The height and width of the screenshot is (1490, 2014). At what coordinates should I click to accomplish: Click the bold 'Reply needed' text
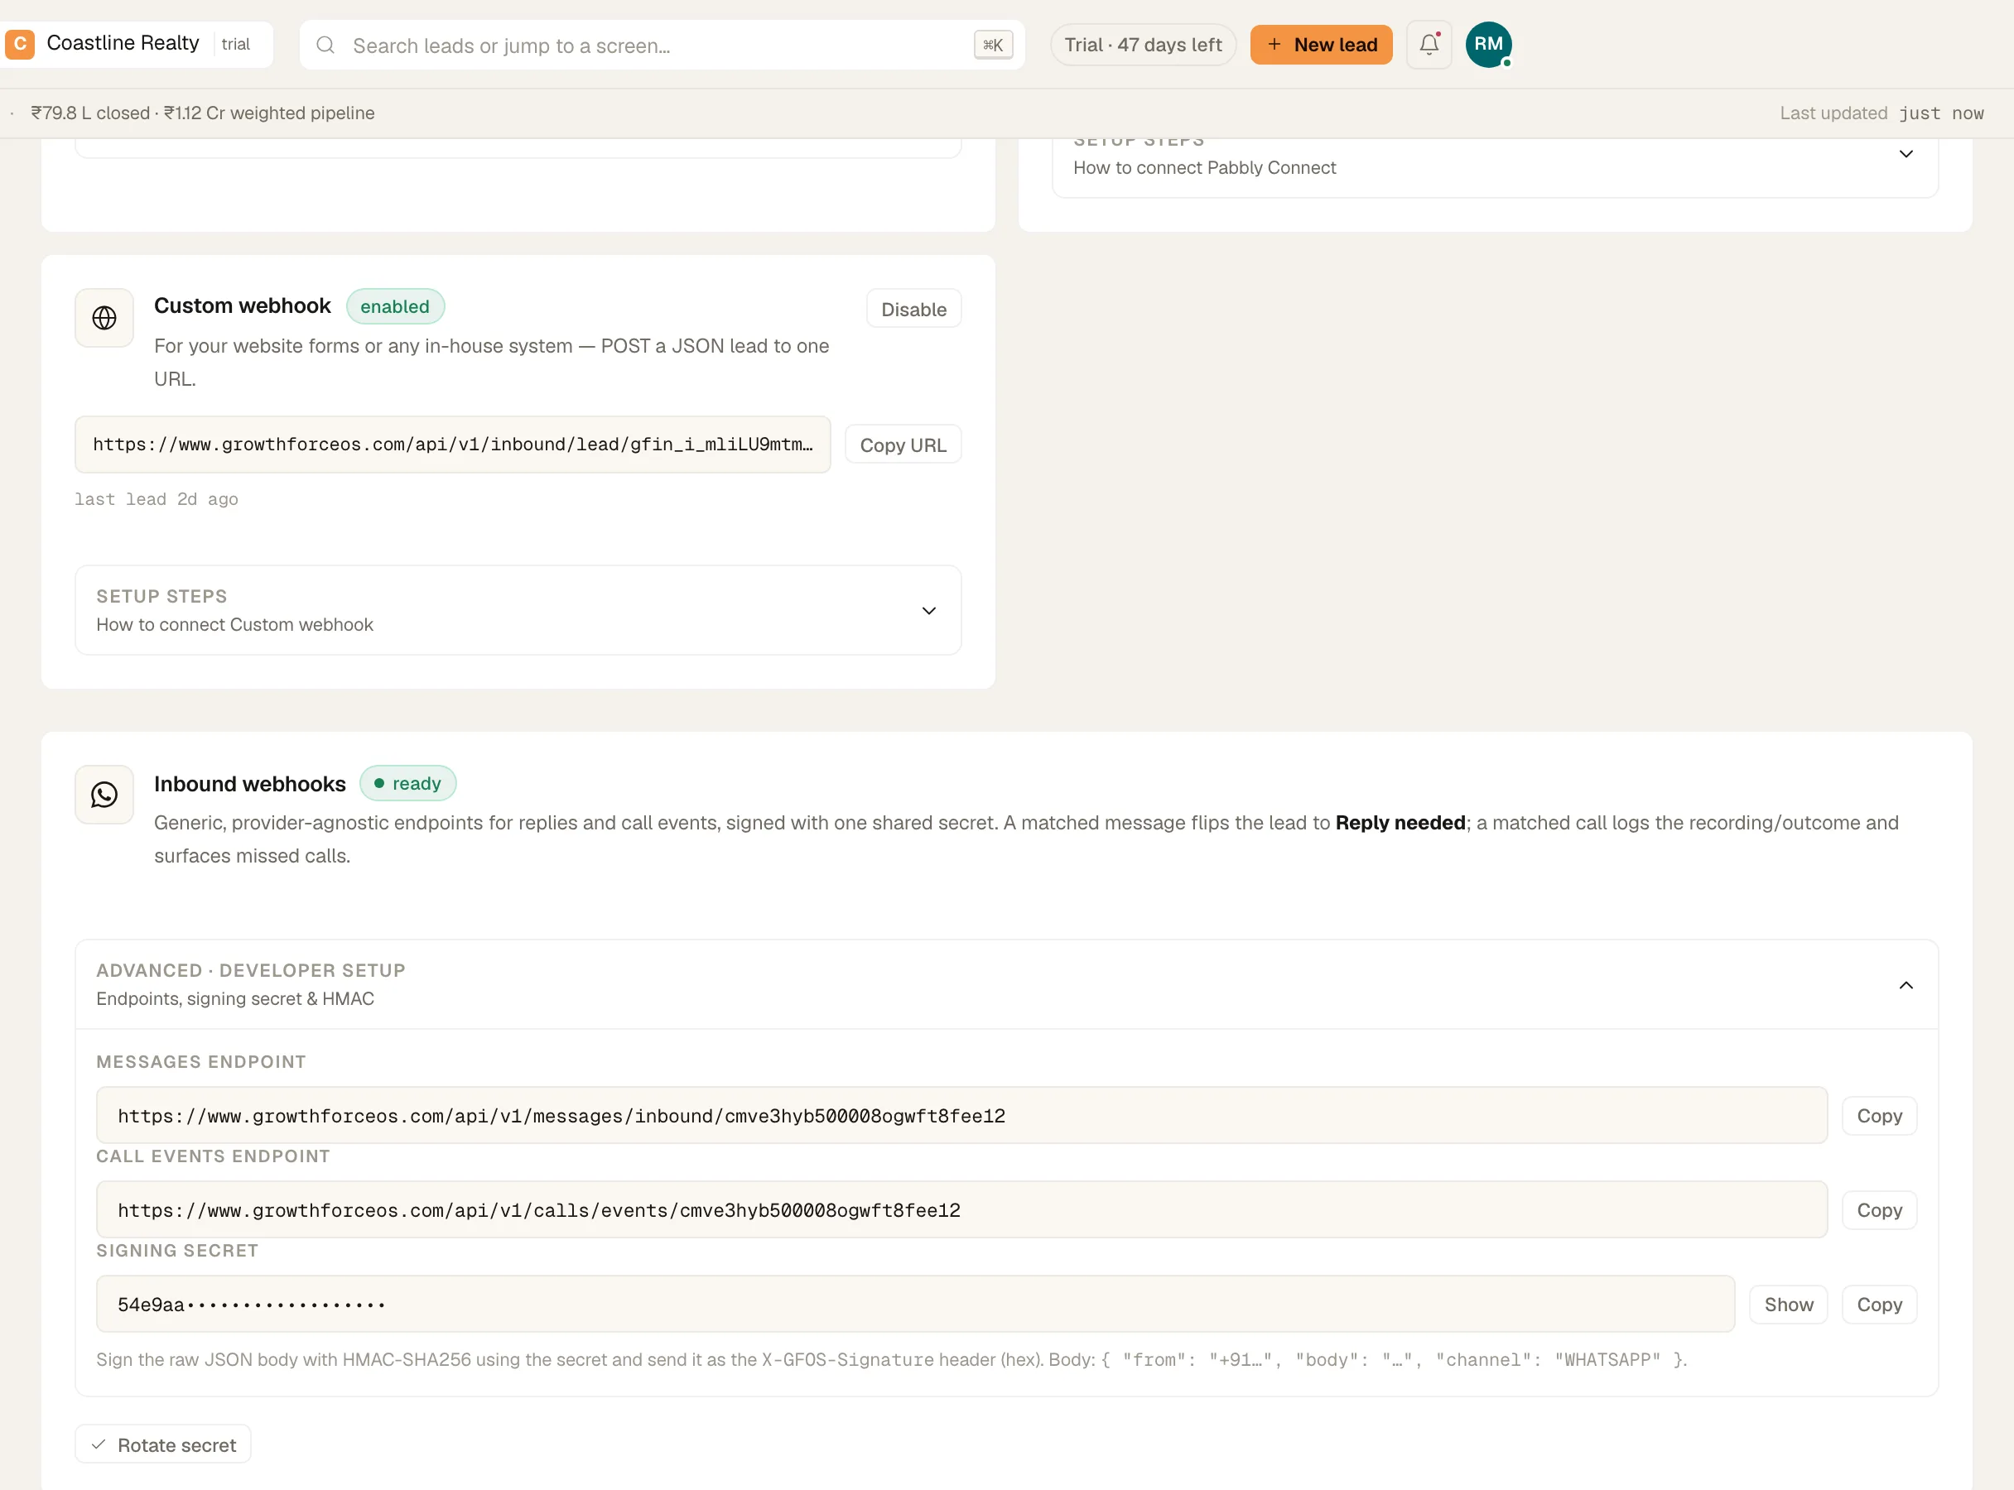(1400, 824)
